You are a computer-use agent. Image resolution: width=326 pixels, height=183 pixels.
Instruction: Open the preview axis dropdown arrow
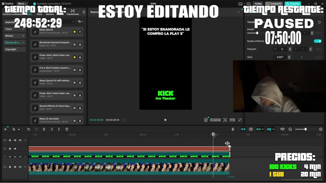273,129
